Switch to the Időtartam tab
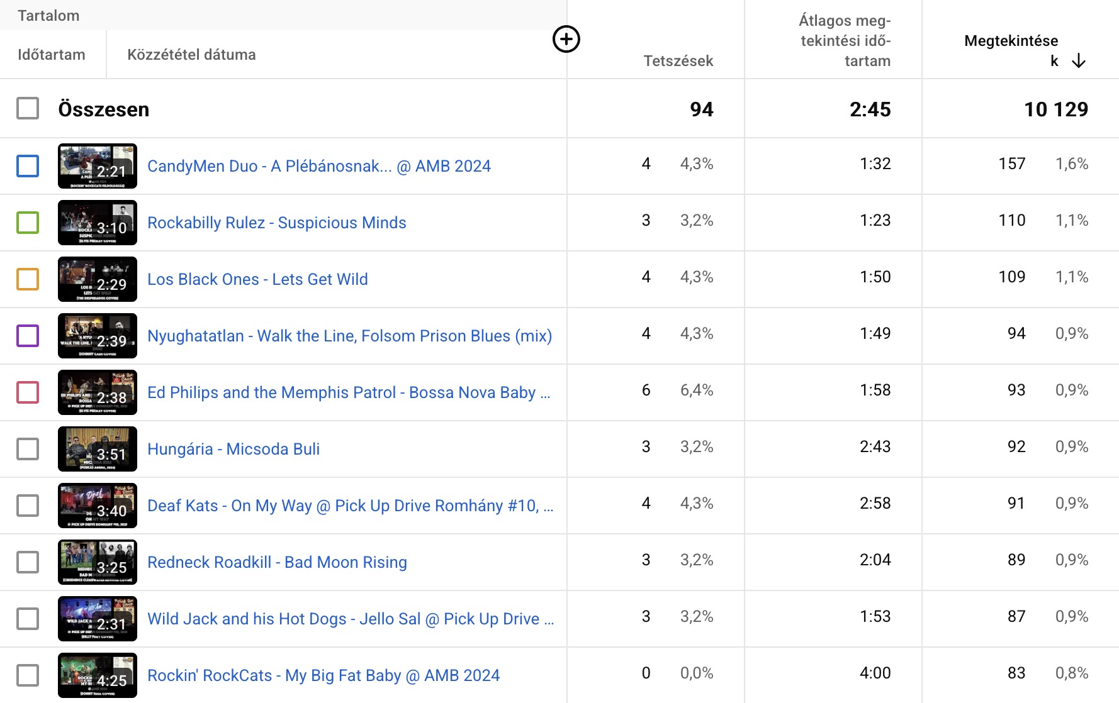This screenshot has width=1119, height=703. coord(52,55)
